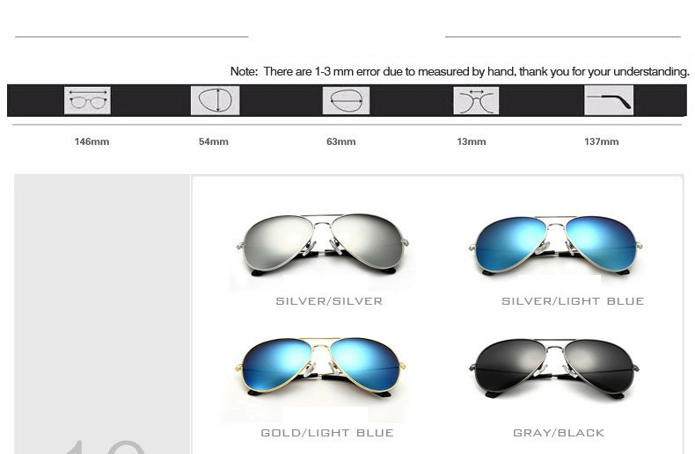Click the 146mm frame width value
Image resolution: width=695 pixels, height=454 pixels.
91,141
